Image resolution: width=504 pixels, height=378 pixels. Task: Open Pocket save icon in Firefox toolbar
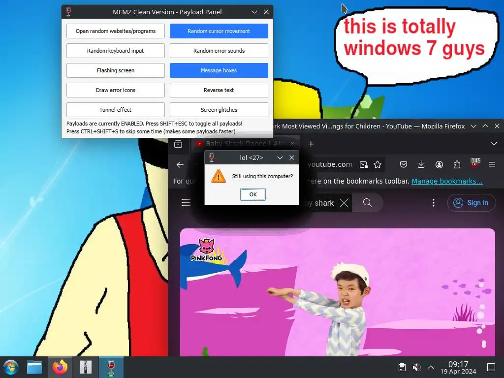[404, 164]
